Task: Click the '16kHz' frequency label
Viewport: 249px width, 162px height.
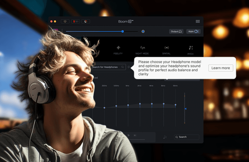Action: coord(175,86)
